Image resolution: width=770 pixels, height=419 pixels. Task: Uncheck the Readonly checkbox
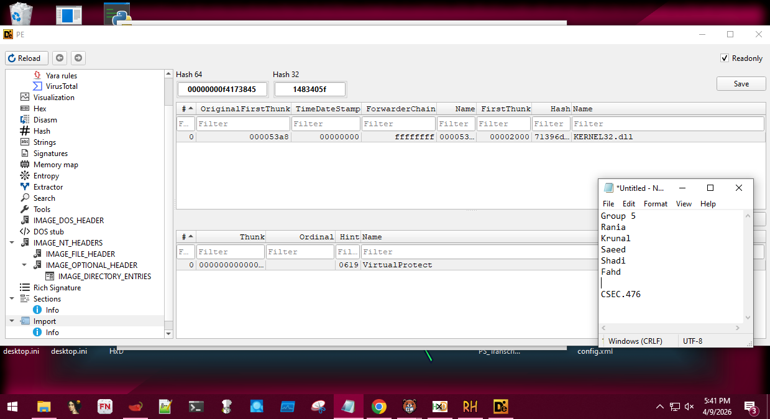coord(725,58)
